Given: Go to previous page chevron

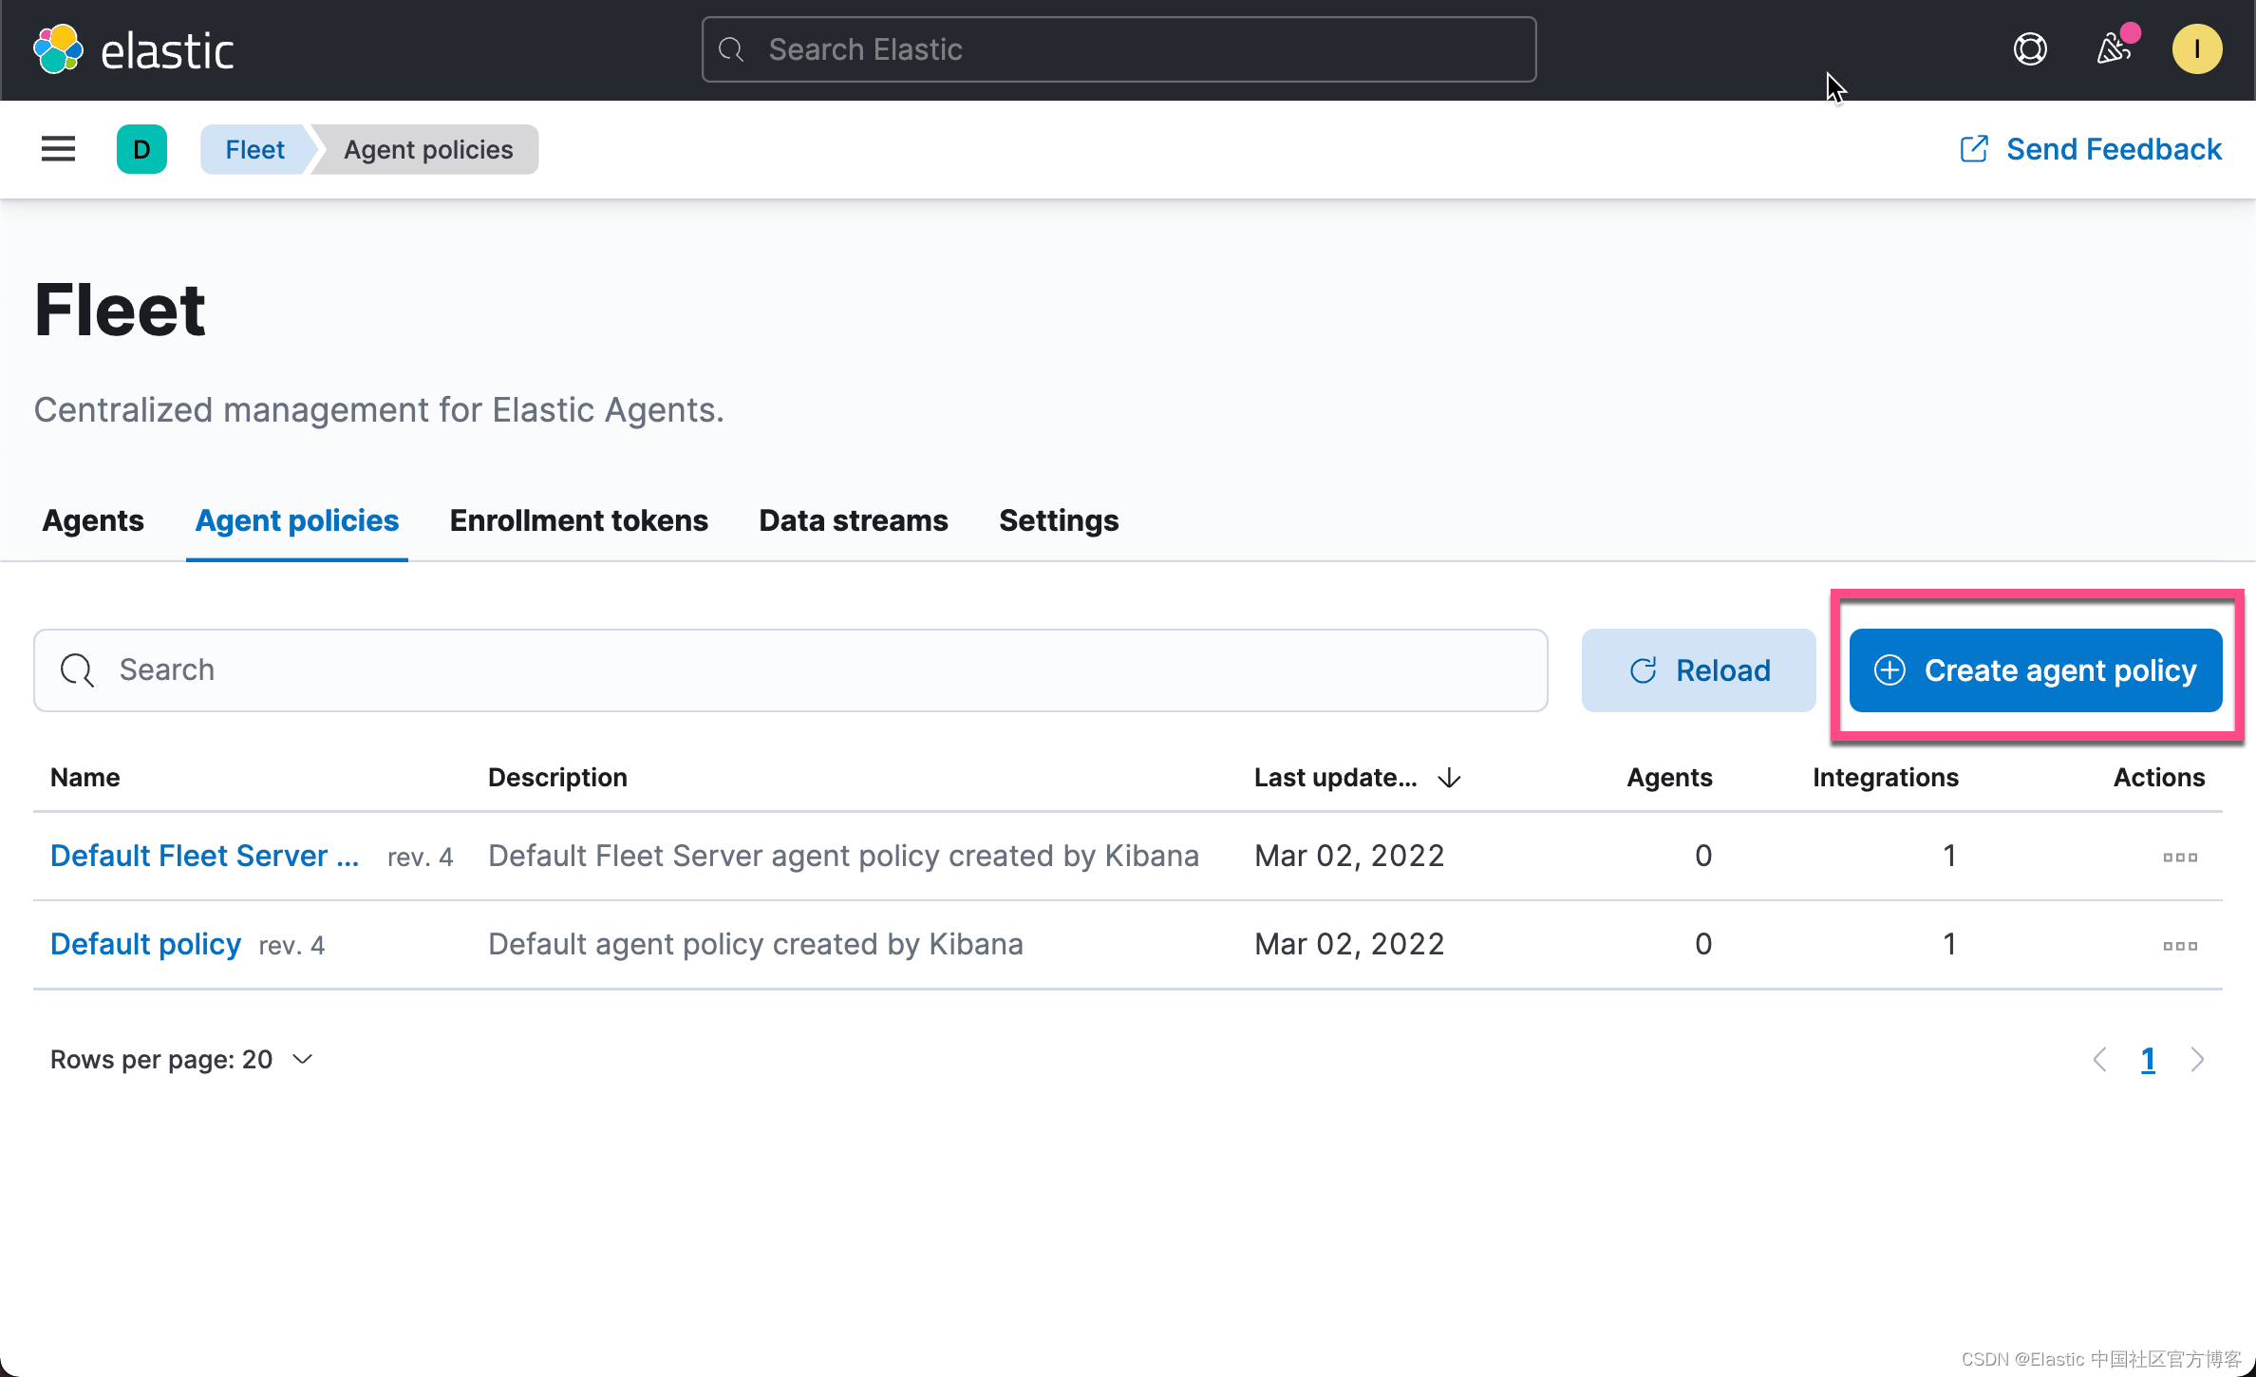Looking at the screenshot, I should (2099, 1060).
